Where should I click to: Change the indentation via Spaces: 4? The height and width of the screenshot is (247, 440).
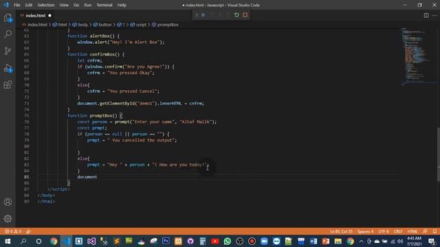click(365, 231)
